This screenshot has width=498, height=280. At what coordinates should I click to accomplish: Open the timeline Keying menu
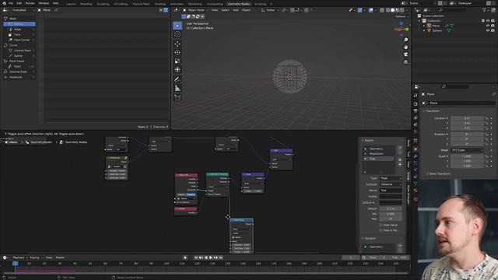(x=36, y=257)
